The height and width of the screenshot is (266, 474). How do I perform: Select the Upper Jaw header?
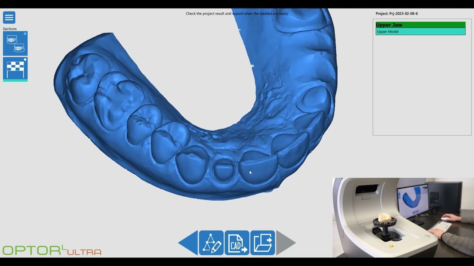pos(420,25)
